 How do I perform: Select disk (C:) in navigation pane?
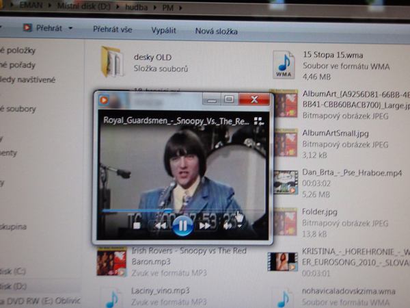pyautogui.click(x=13, y=271)
